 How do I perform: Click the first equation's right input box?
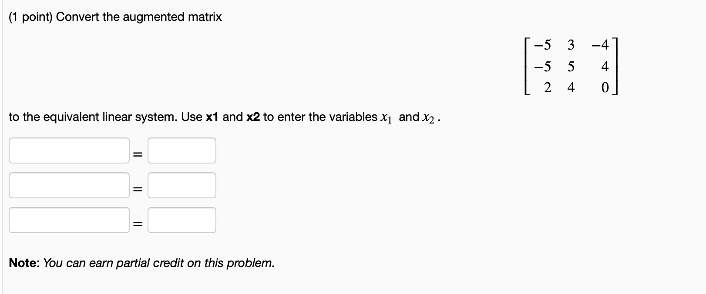(182, 150)
